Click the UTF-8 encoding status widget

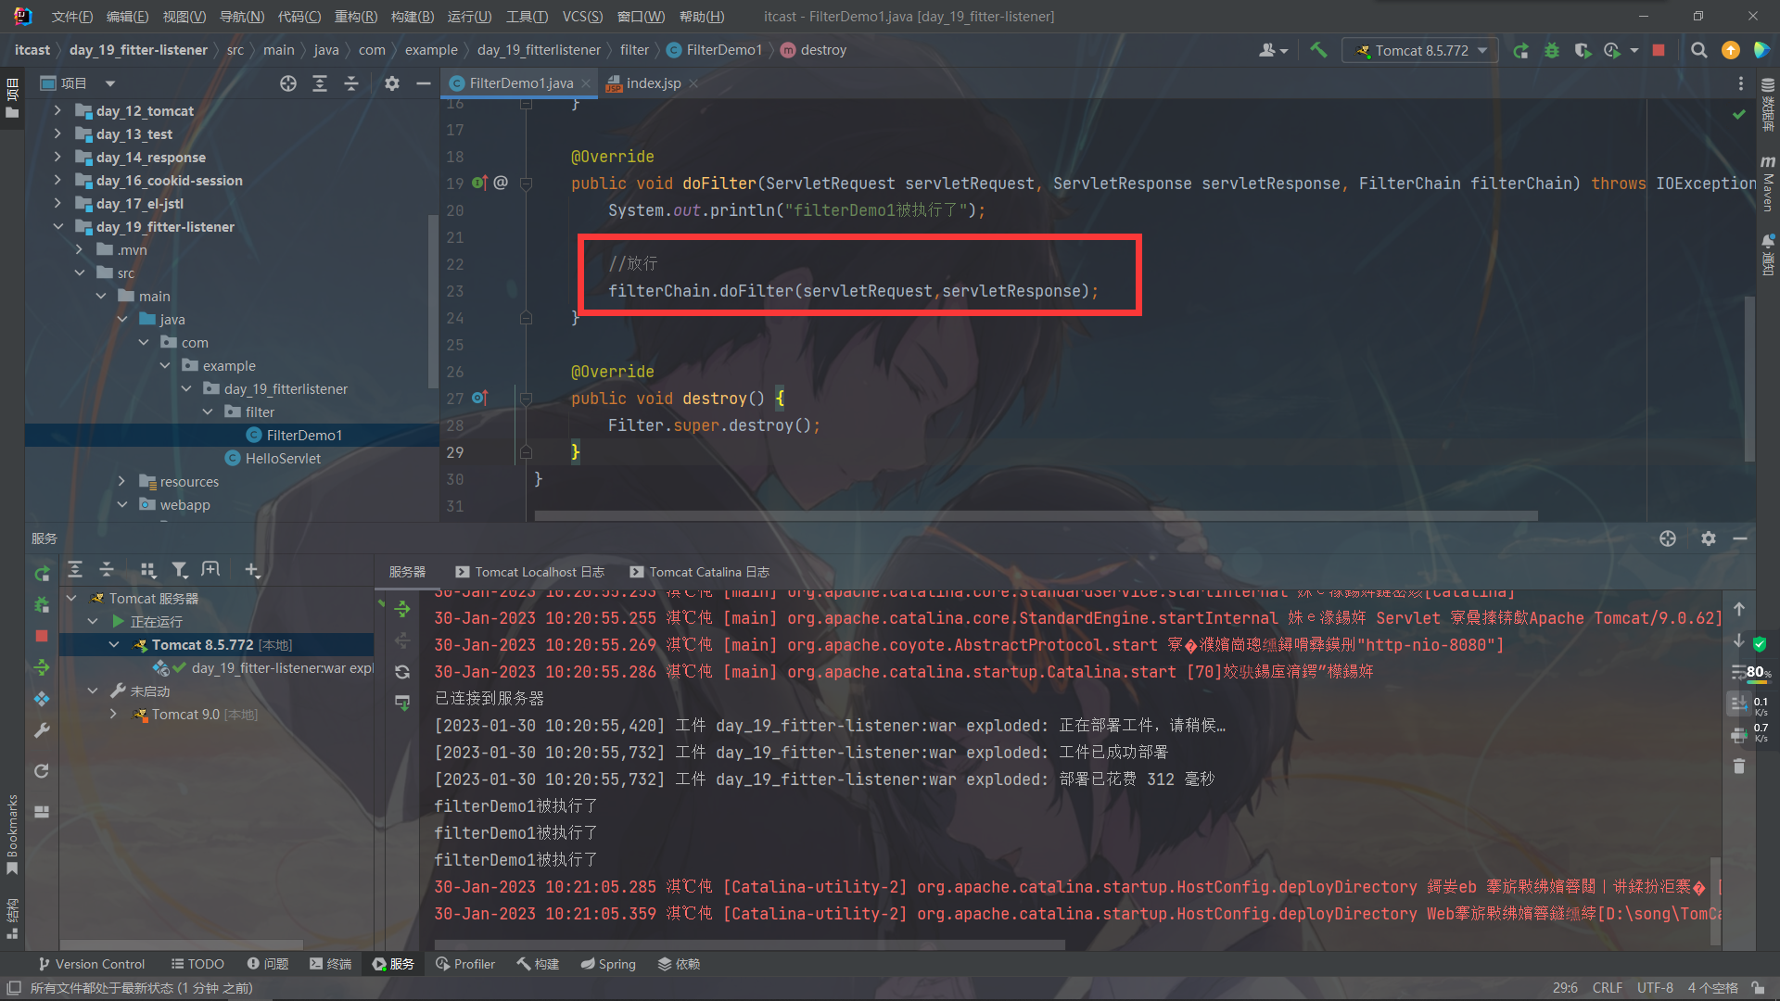coord(1654,988)
